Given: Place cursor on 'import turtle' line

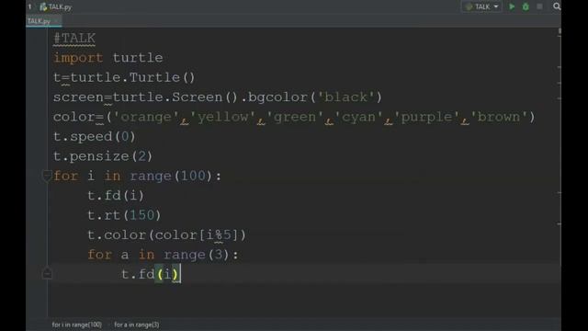Looking at the screenshot, I should pyautogui.click(x=108, y=58).
